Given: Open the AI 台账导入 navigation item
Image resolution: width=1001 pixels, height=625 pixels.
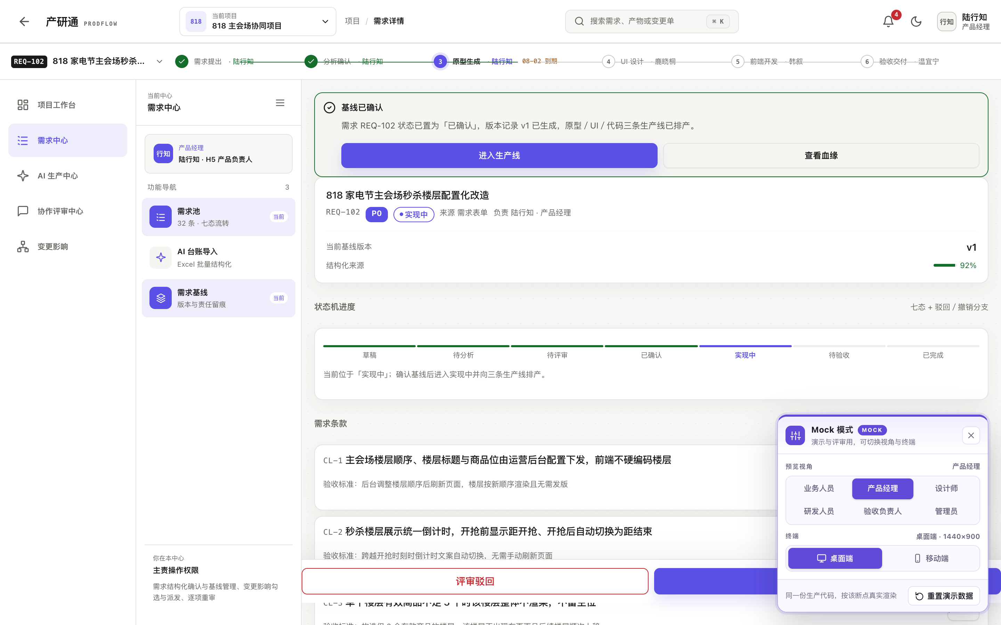Looking at the screenshot, I should click(218, 258).
